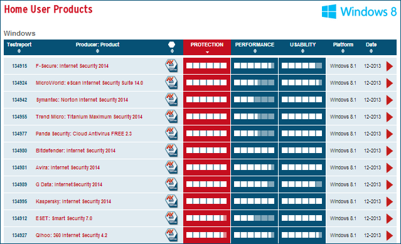The image size is (401, 244).
Task: Sort table by Platform column
Action: click(x=343, y=47)
